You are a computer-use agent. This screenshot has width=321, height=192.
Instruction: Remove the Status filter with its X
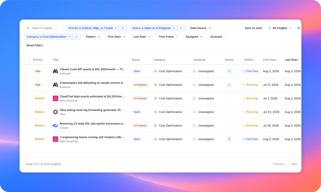pyautogui.click(x=181, y=28)
